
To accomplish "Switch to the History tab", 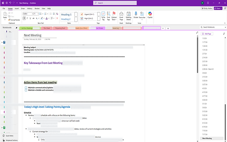I will [30, 9].
